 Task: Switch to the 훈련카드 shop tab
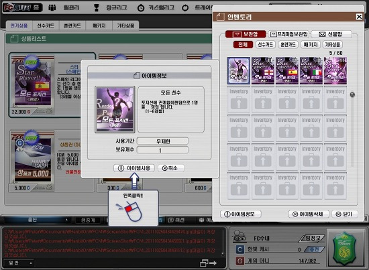[72, 25]
